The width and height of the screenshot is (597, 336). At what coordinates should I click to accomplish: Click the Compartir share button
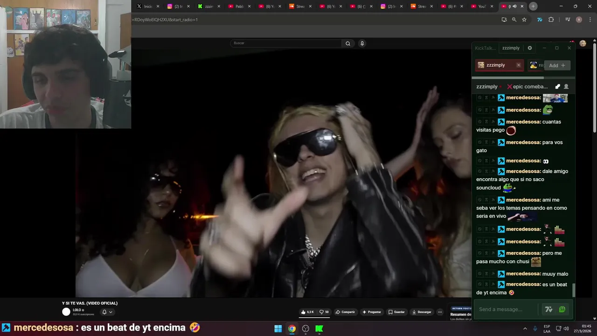tap(345, 312)
